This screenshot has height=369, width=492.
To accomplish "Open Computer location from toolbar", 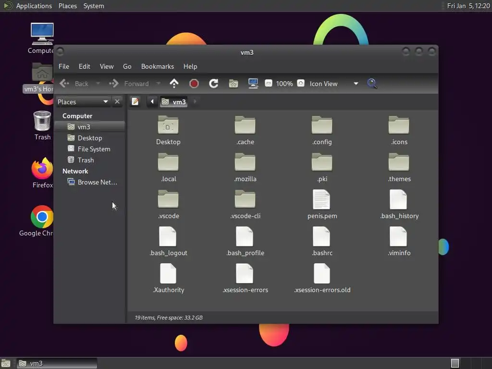I will click(x=253, y=84).
